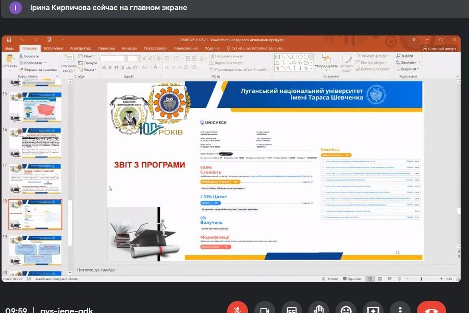Click Замінити replace command

408,62
